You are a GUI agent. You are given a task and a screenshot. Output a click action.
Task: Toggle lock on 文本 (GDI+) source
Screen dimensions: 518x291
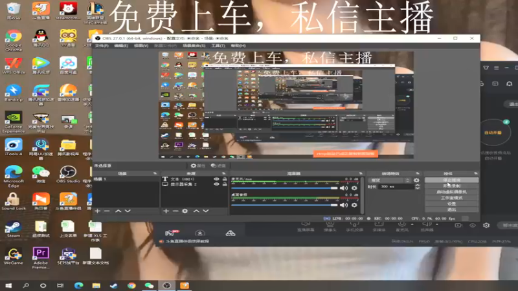225,179
